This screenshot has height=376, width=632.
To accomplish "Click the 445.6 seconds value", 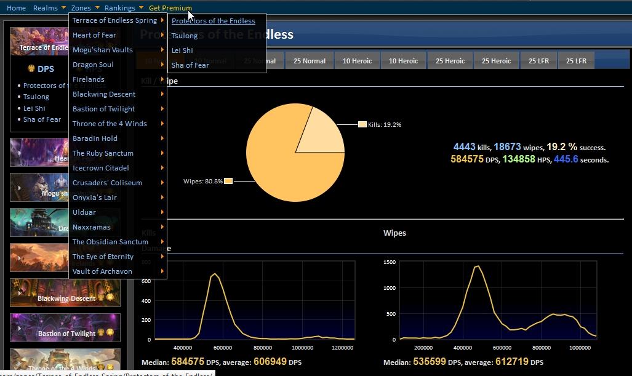I will tap(566, 159).
